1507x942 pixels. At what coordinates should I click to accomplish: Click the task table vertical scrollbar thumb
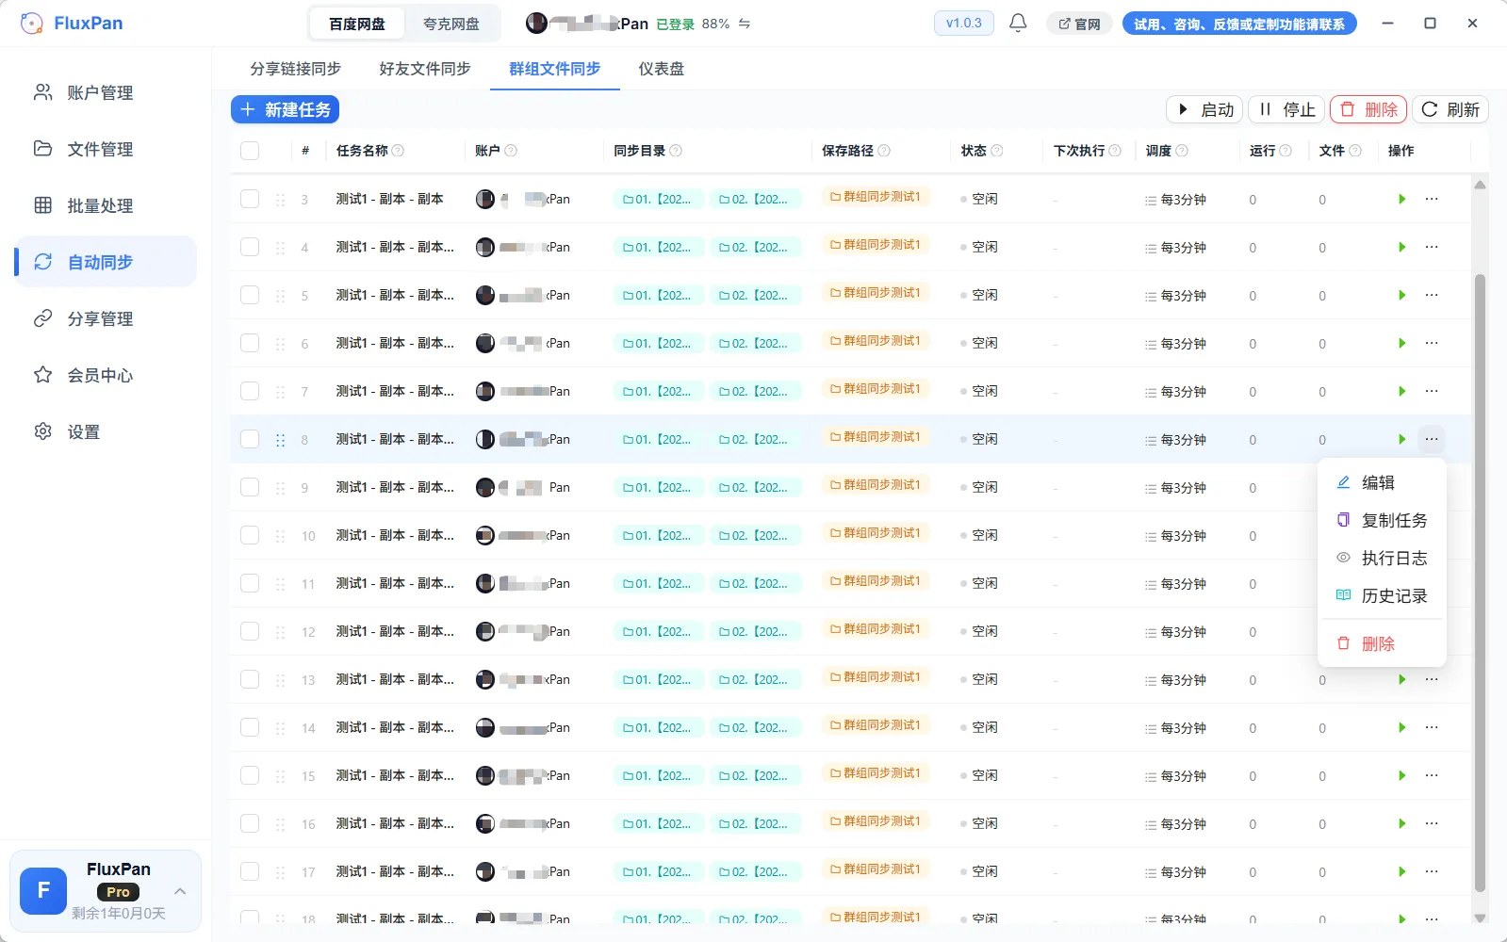click(1480, 582)
